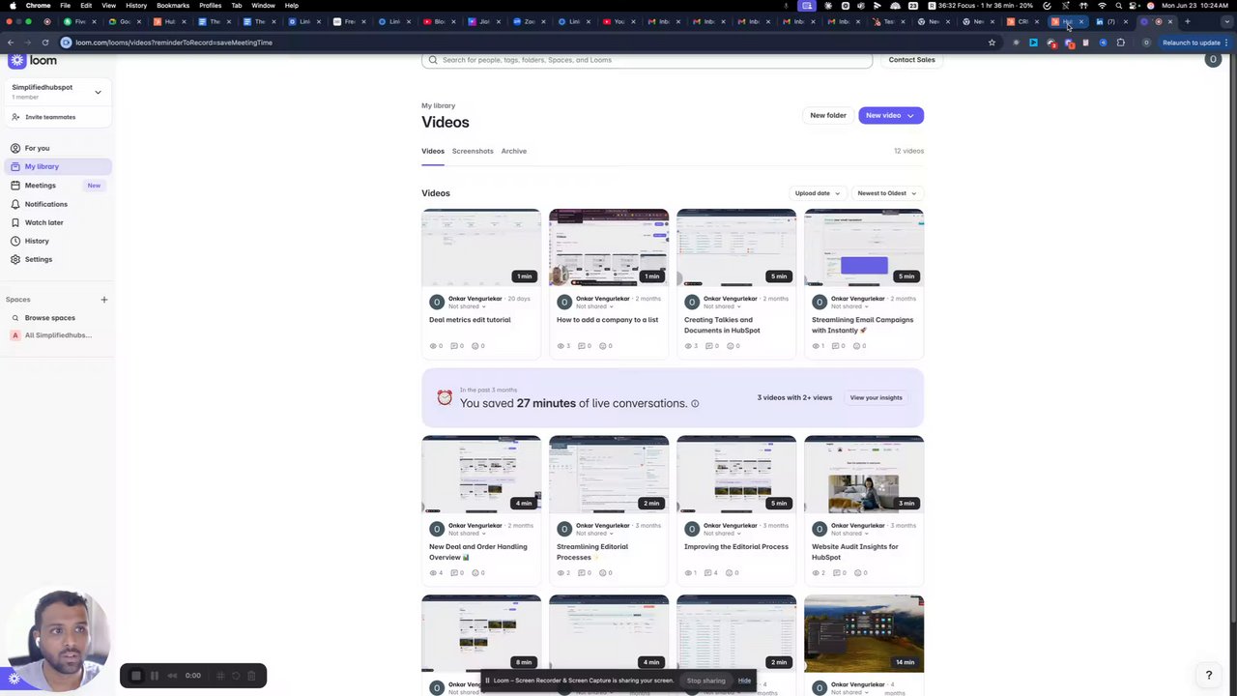Click the trash icon in the recorder bar
The height and width of the screenshot is (696, 1237).
pyautogui.click(x=252, y=676)
